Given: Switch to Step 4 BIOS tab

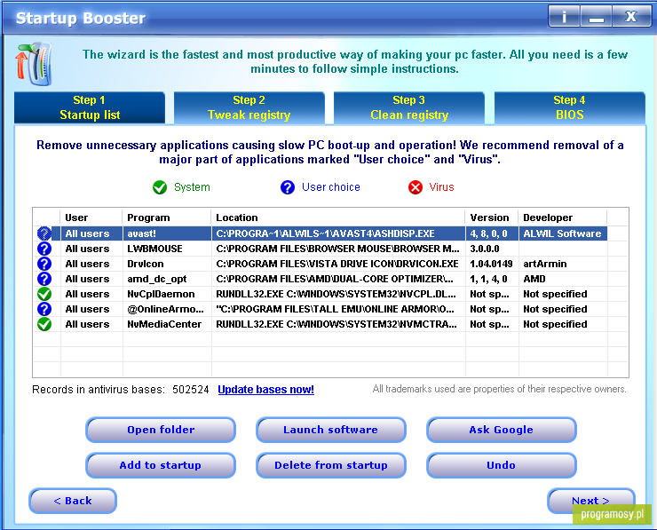Looking at the screenshot, I should (569, 107).
